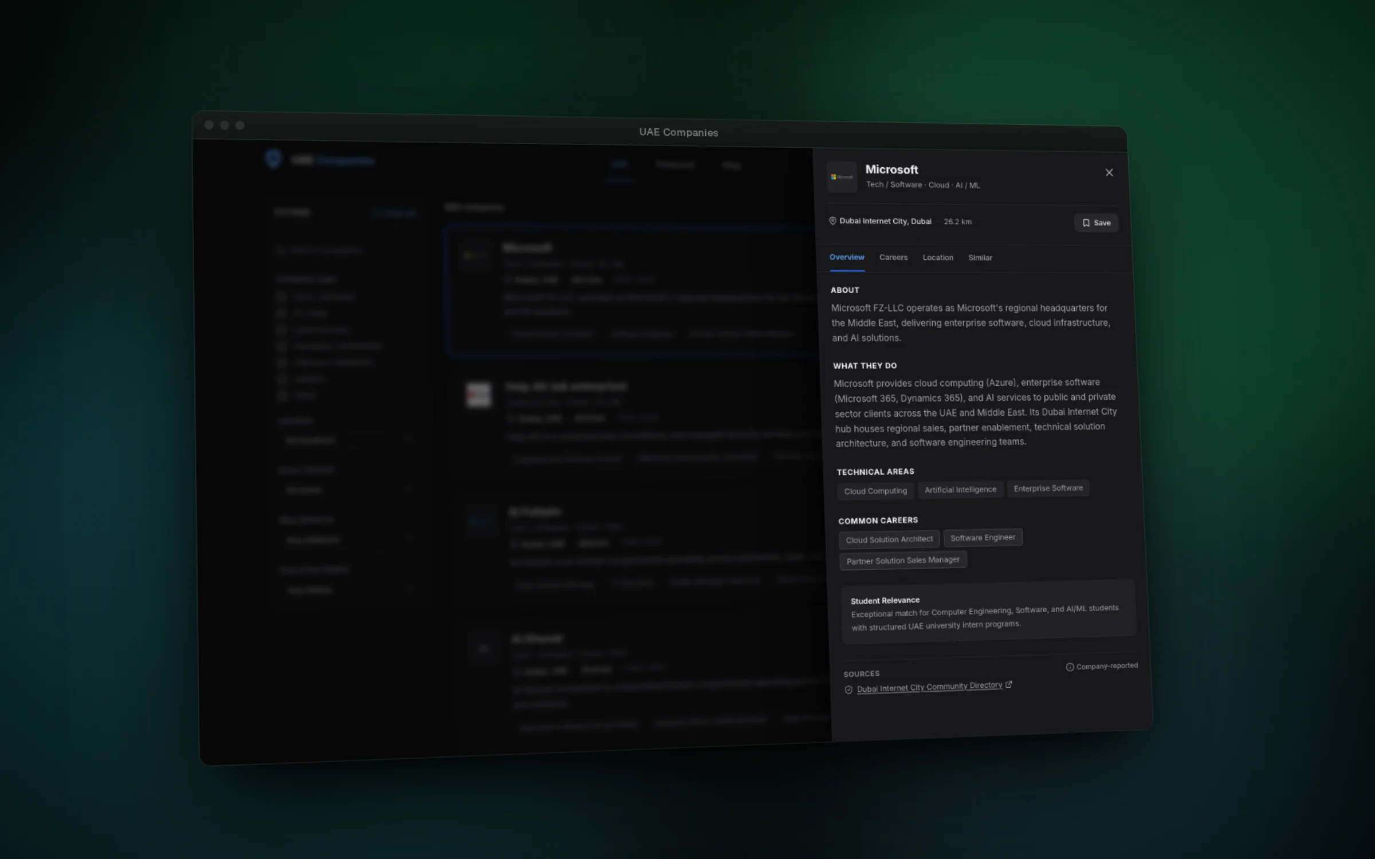Click the Microsoft logo thumbnail in panel header

pos(842,177)
